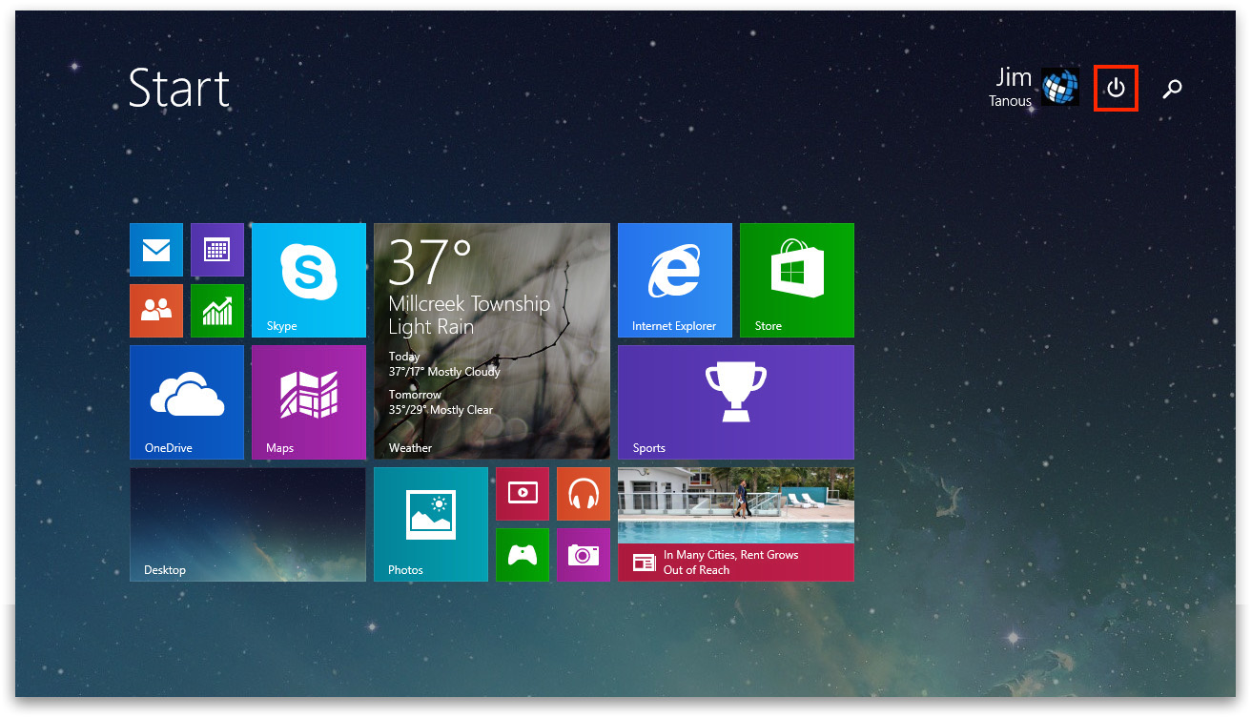Open the Weather tile for Millcreek Township
The image size is (1251, 717).
(492, 341)
